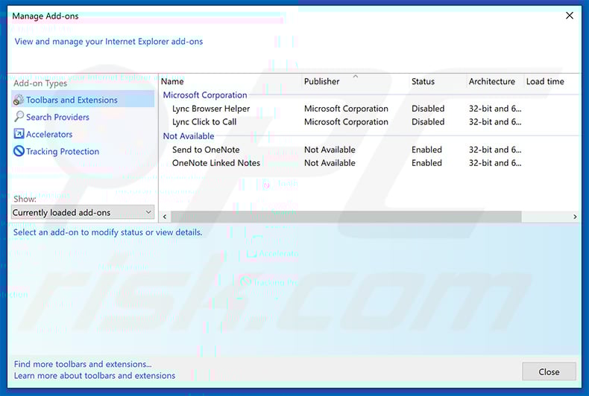Click Not Available publisher of OneNote Linked Notes
589x396 pixels.
click(x=330, y=163)
